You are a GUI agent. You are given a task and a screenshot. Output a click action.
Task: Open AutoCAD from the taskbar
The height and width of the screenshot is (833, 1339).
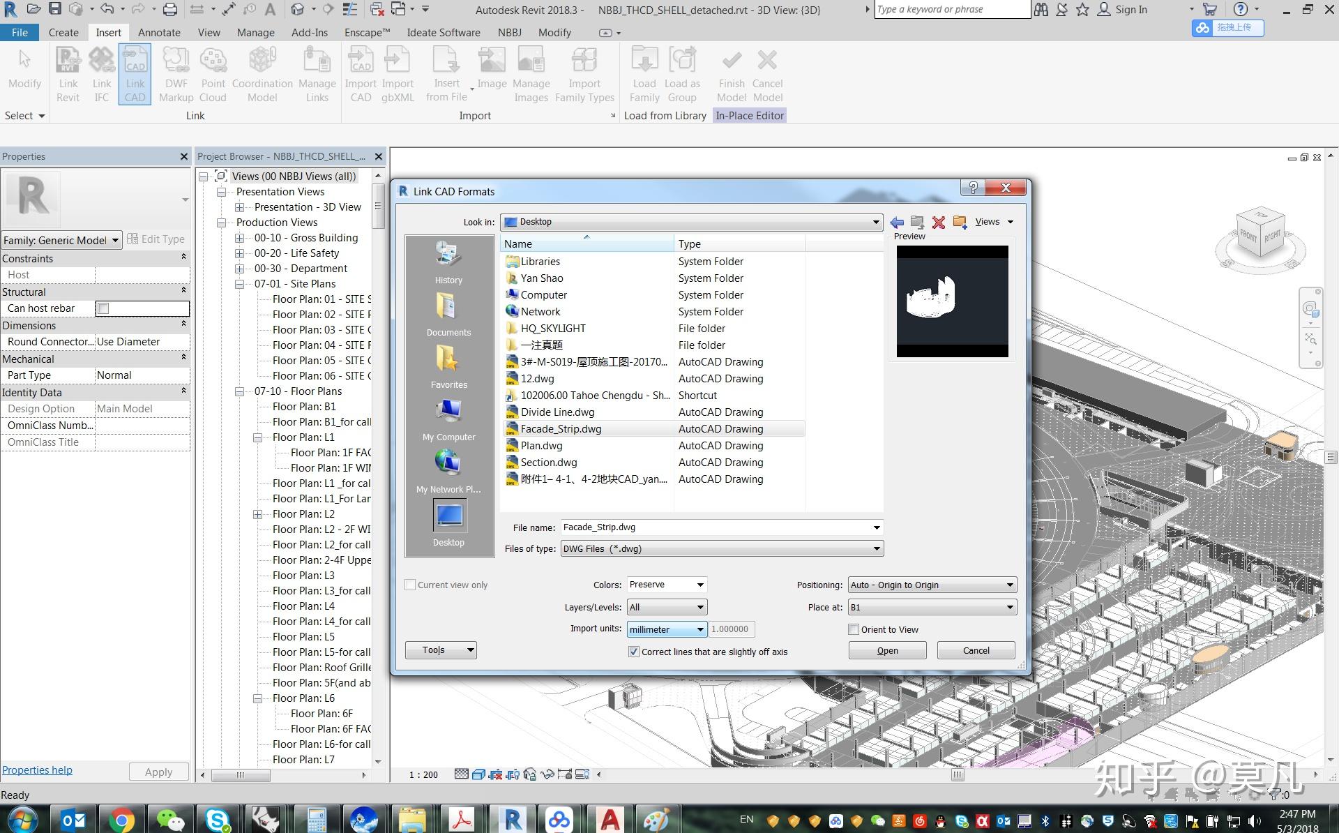point(610,819)
